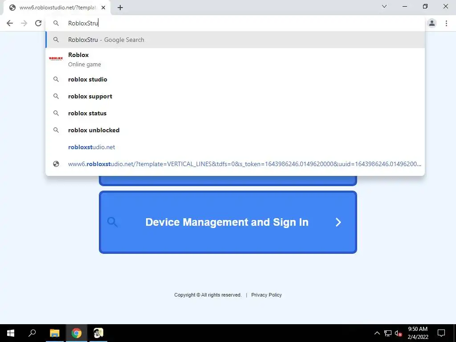Viewport: 456px width, 342px height.
Task: Open www6.robloxstudio.net template URL suggestion
Action: (235, 164)
